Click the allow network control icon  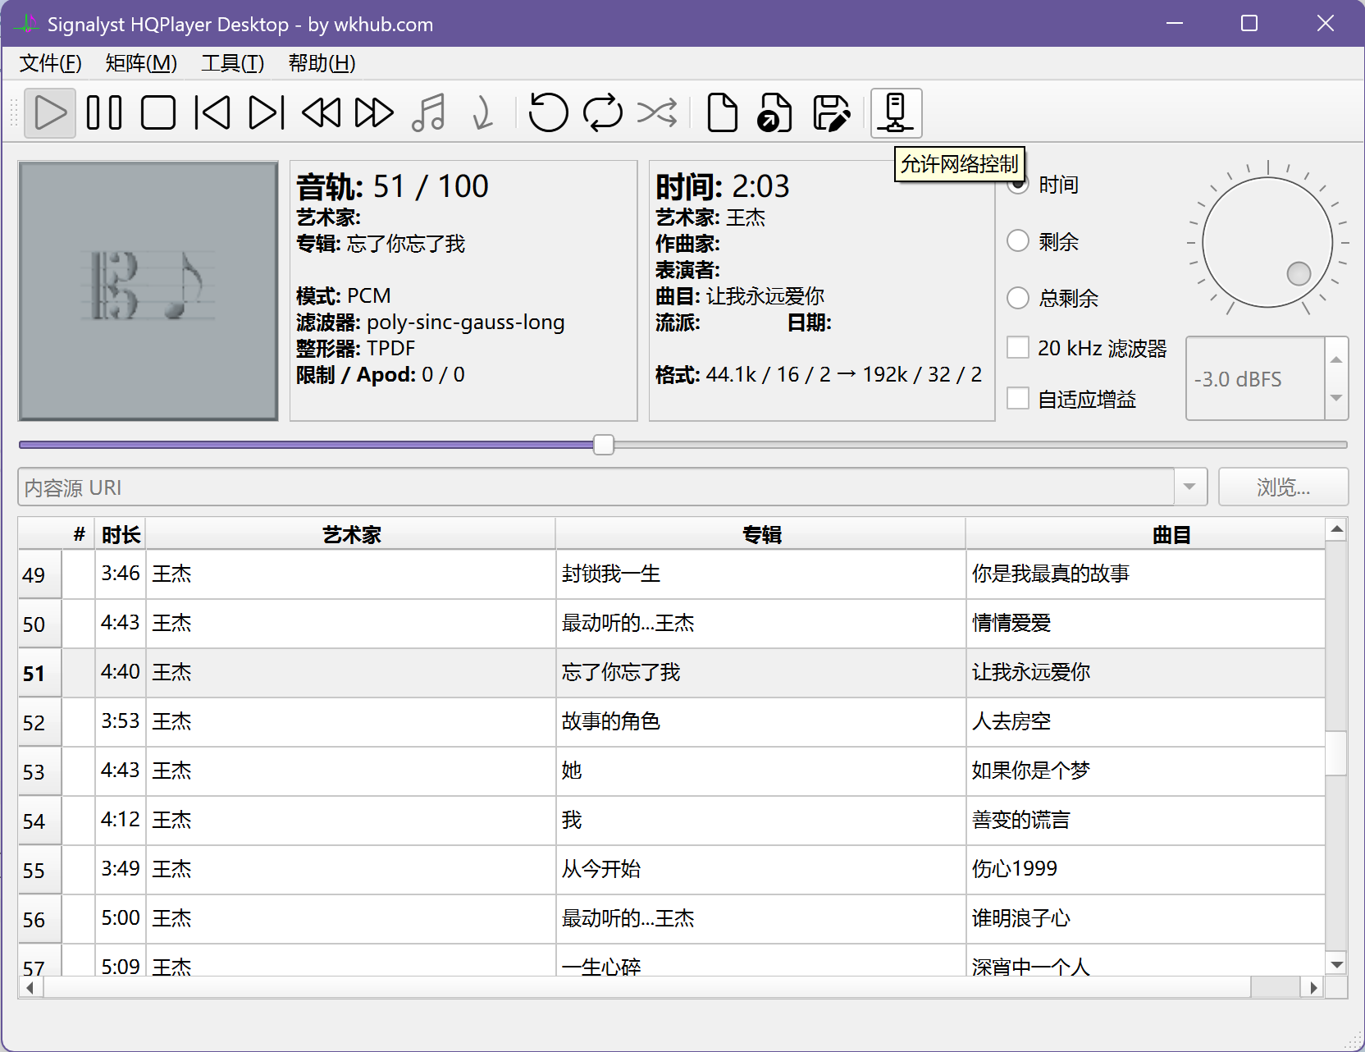[x=896, y=112]
